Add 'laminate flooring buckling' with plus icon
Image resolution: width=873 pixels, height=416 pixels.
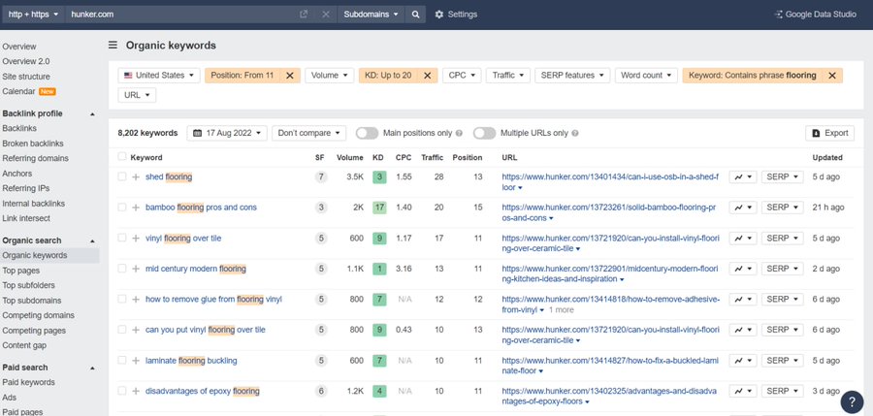point(135,361)
